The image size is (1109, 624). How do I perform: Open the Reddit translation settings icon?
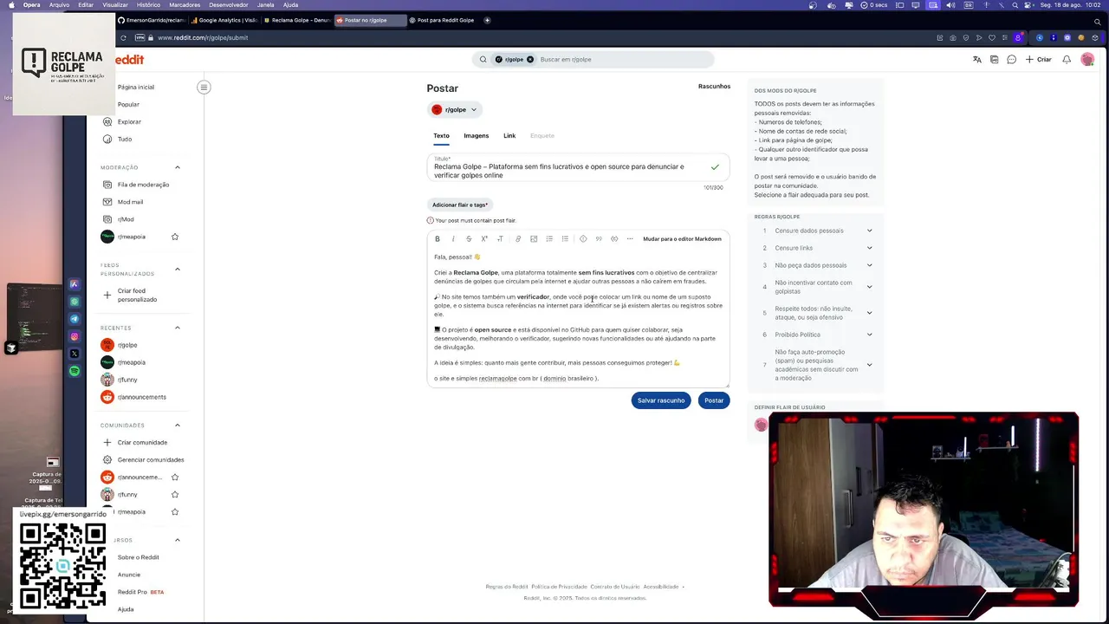click(977, 60)
